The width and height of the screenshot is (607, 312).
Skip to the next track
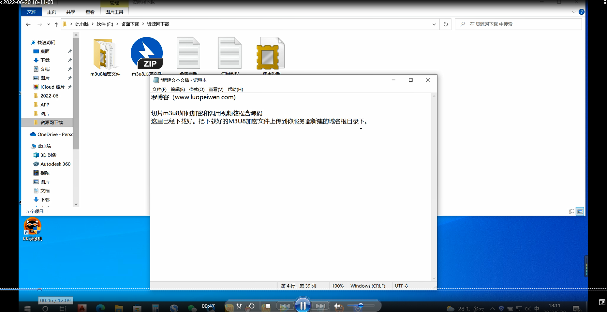pos(320,306)
